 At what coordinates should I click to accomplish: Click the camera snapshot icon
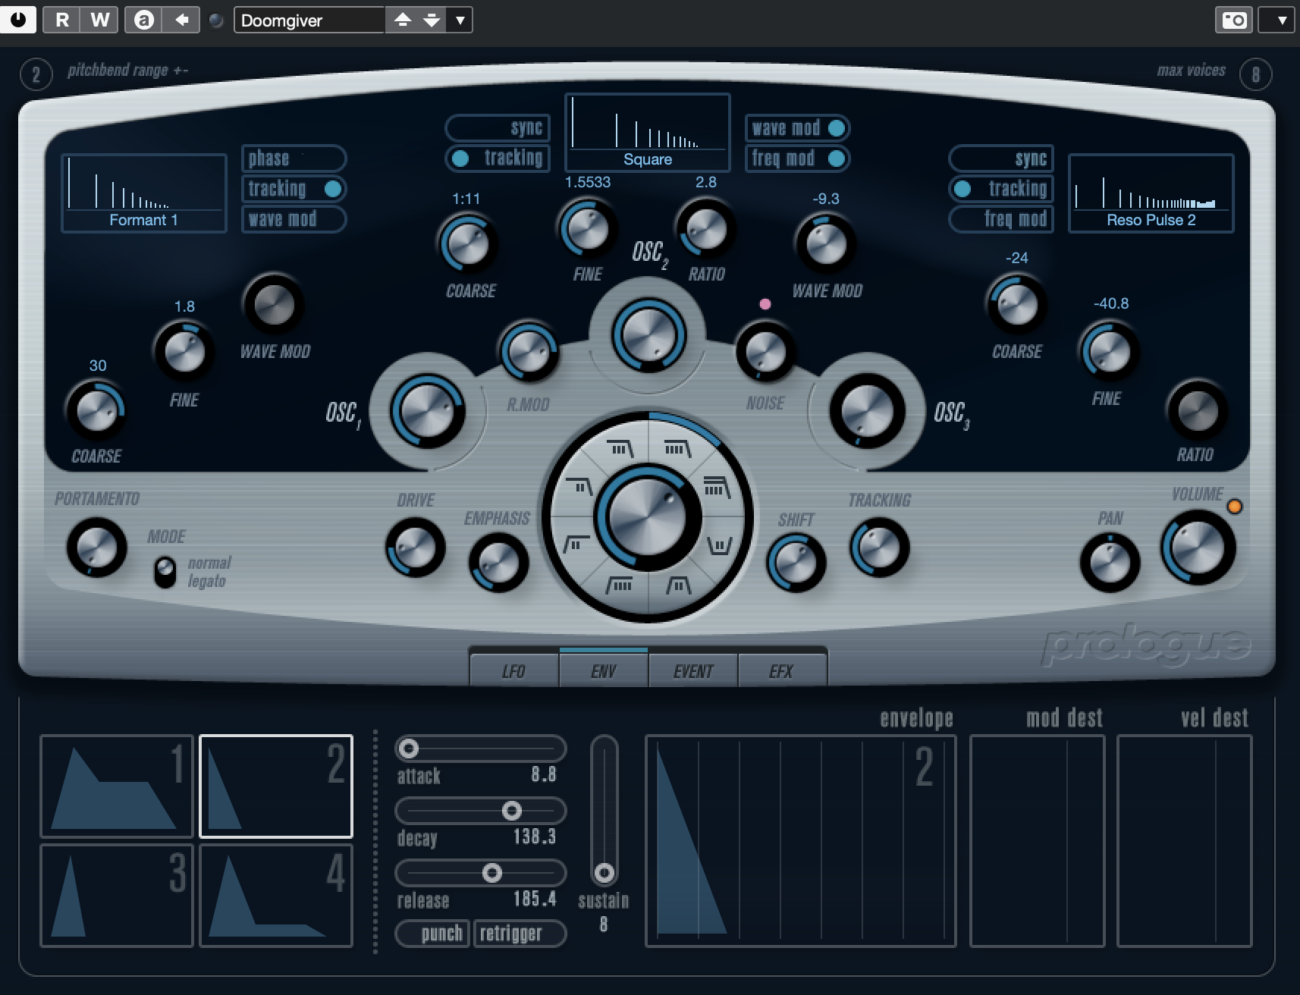click(1234, 20)
